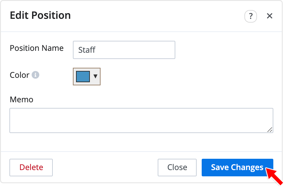Click the Color info icon
284x187 pixels.
(35, 75)
